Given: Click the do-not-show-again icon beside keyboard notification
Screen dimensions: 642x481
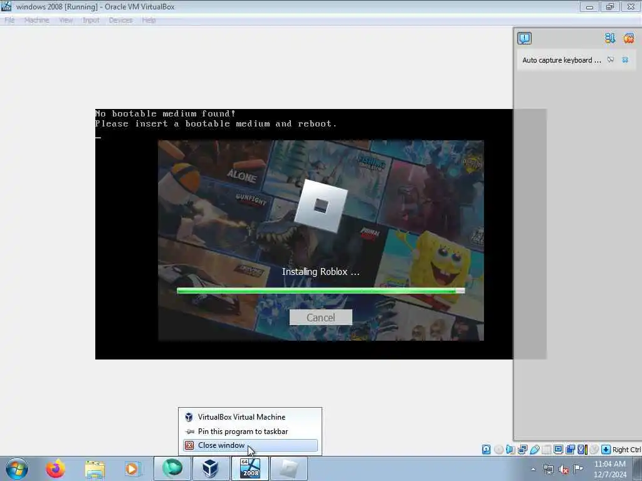Looking at the screenshot, I should click(x=611, y=59).
